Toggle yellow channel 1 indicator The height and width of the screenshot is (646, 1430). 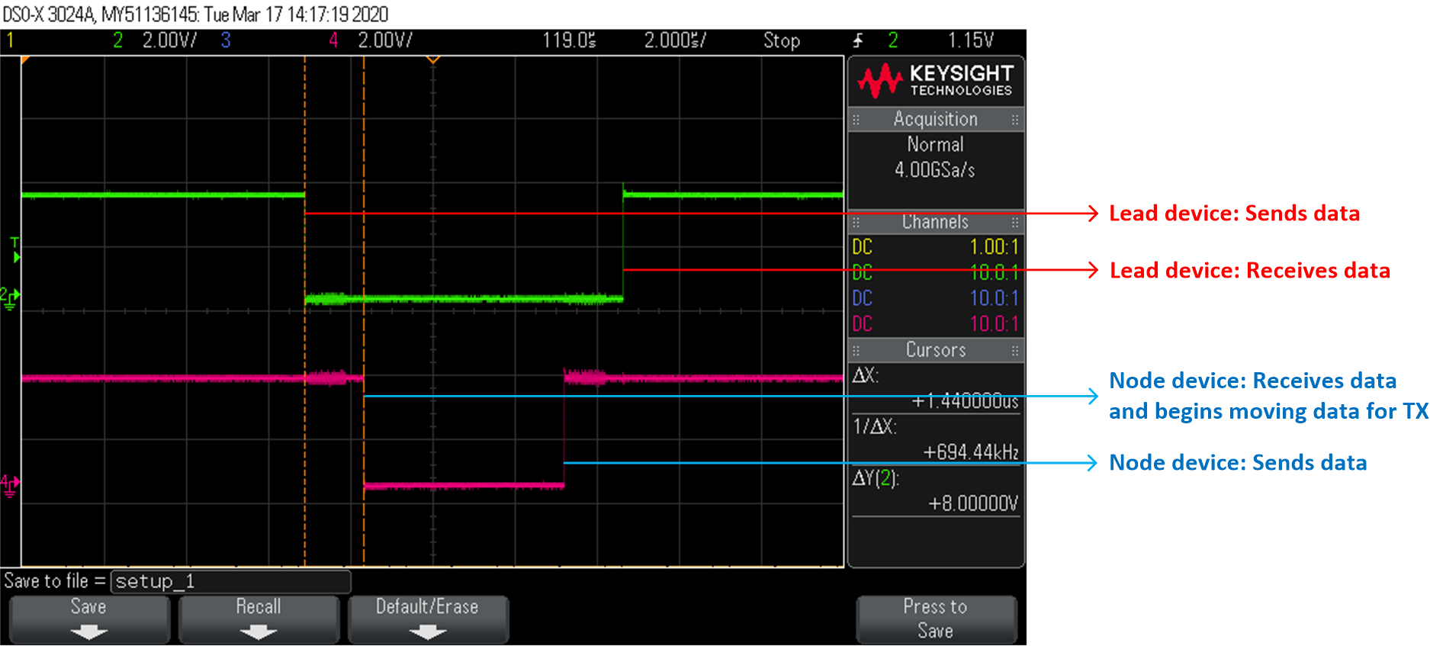pyautogui.click(x=11, y=40)
